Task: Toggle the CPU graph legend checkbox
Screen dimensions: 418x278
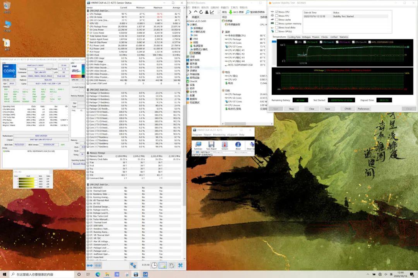Action: [x=296, y=42]
